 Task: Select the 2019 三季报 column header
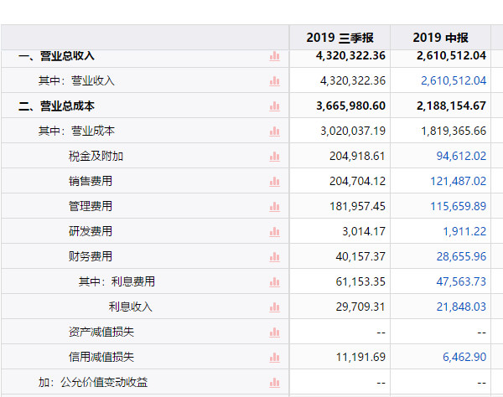[340, 38]
